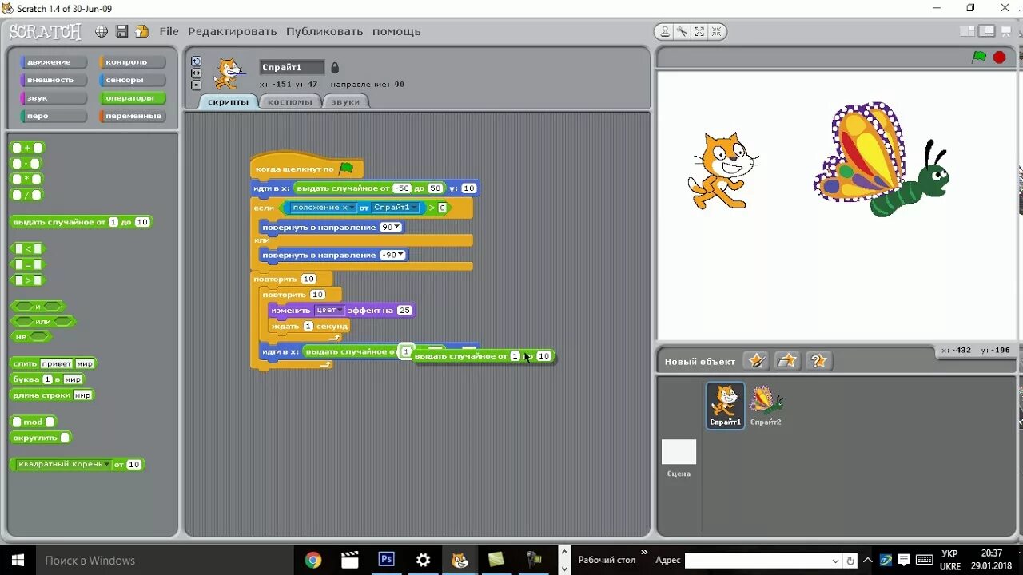
Task: Get surprise sprite button
Action: (818, 361)
